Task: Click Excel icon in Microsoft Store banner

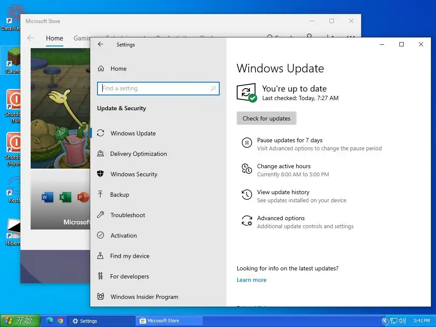Action: (x=65, y=197)
